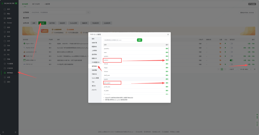
Task: Click the play status icon for MySQL row
Action: [225, 48]
